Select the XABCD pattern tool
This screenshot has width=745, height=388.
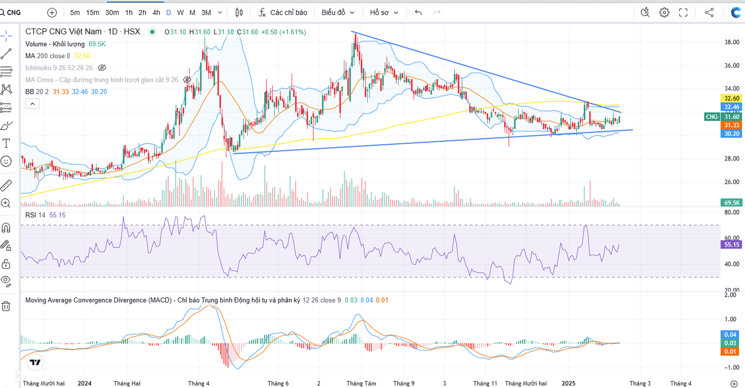[6, 89]
